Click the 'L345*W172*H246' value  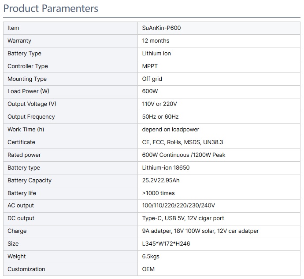pos(166,244)
